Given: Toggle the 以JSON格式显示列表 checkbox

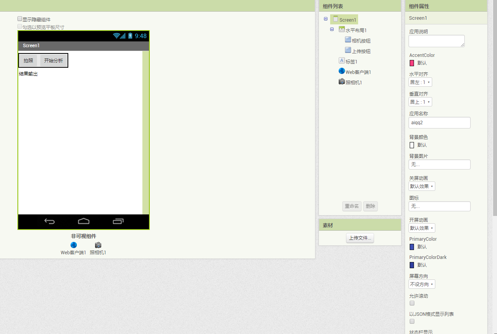Looking at the screenshot, I should coord(412,321).
